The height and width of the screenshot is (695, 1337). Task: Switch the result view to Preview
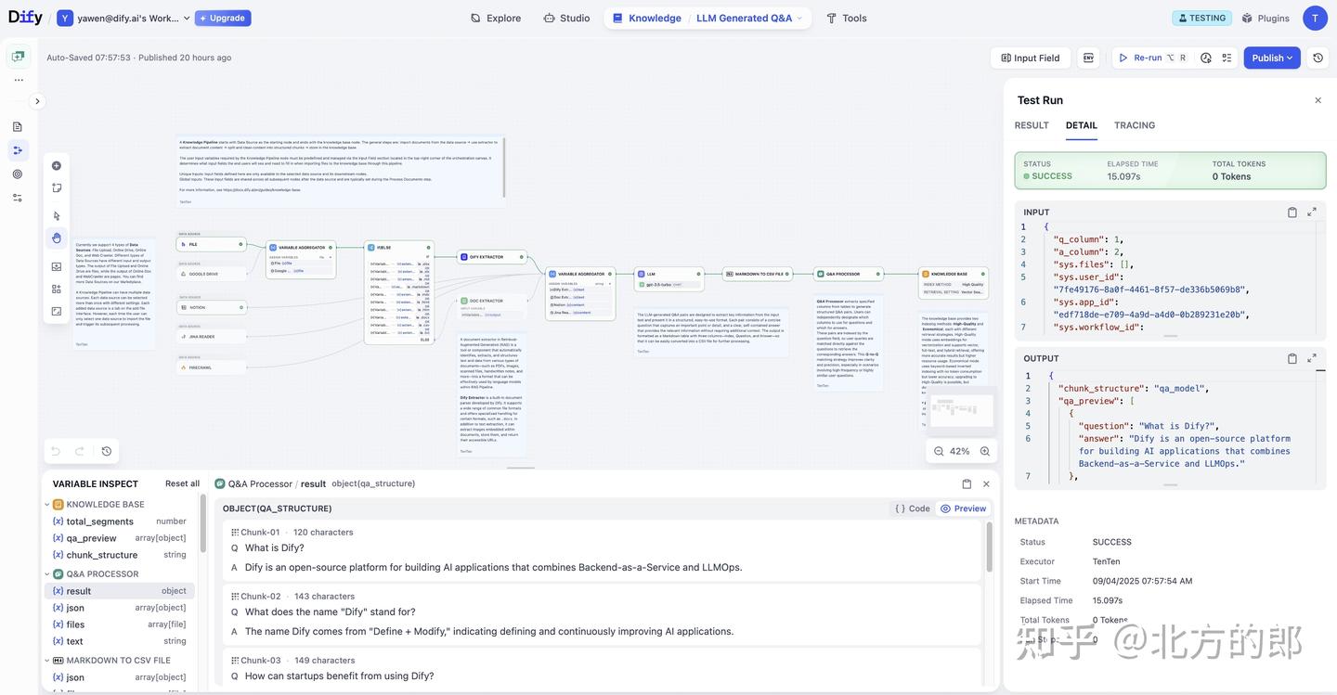[x=964, y=508]
